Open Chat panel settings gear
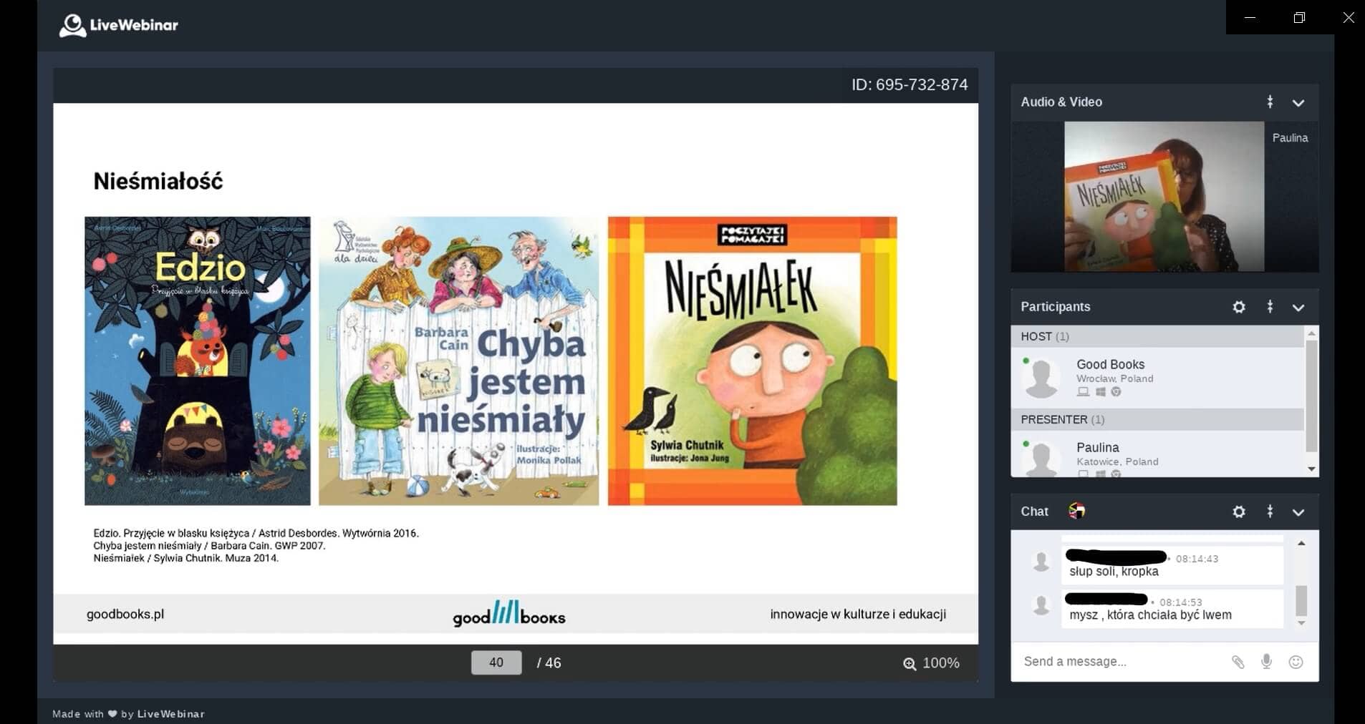Image resolution: width=1365 pixels, height=724 pixels. 1239,512
